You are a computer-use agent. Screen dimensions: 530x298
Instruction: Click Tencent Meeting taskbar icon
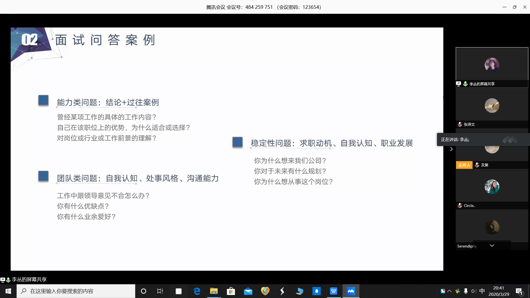coord(351,291)
